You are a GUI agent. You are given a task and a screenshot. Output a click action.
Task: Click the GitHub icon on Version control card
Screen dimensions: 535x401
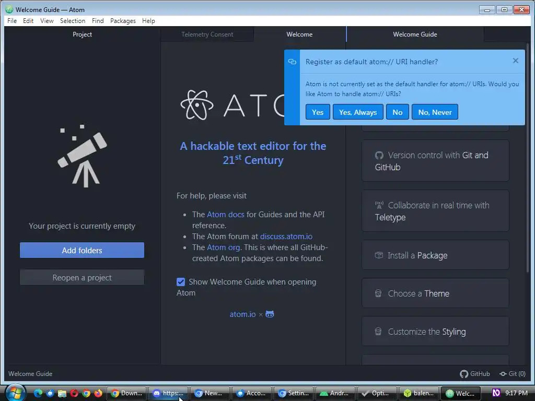379,156
